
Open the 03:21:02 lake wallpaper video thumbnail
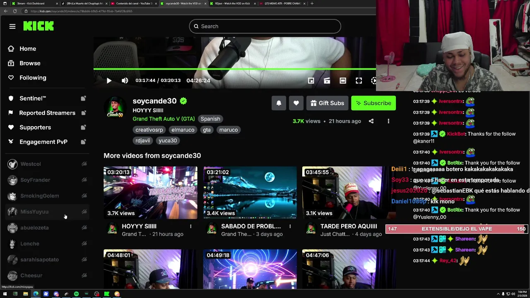pyautogui.click(x=250, y=193)
